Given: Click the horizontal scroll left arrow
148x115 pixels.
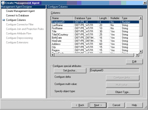Looking at the screenshot, I should pyautogui.click(x=53, y=55).
